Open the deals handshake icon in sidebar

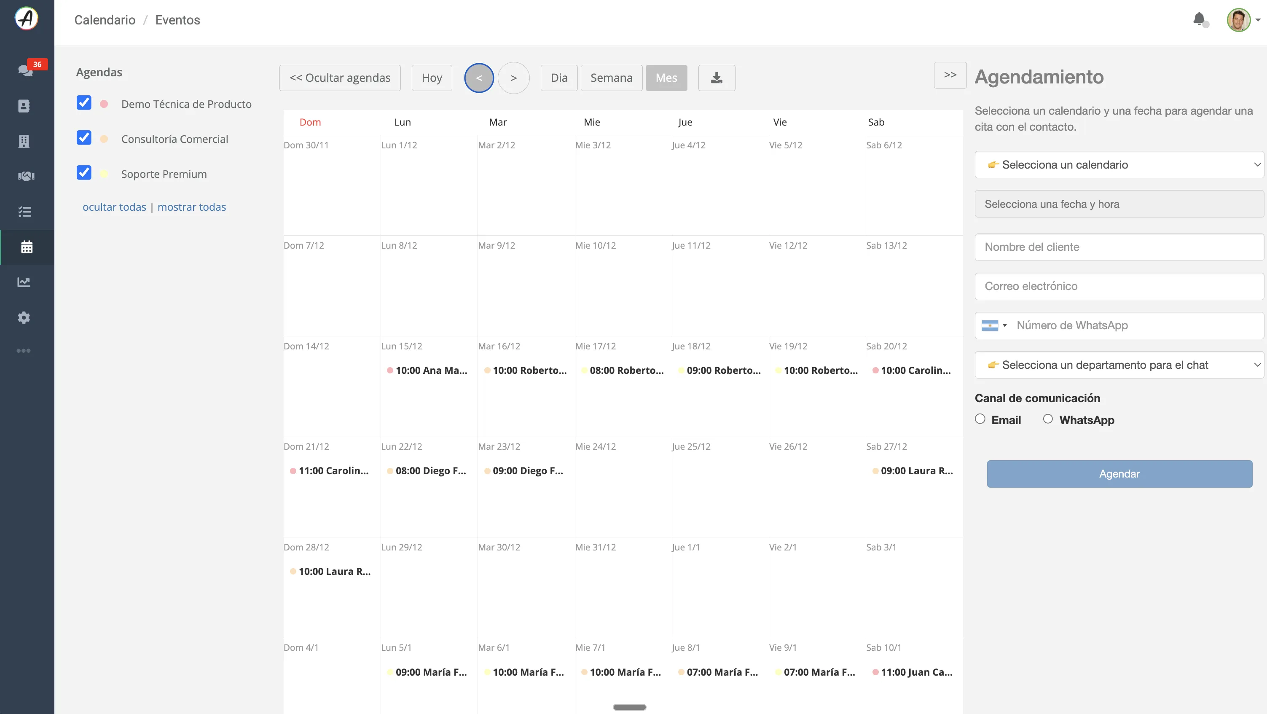pos(26,176)
